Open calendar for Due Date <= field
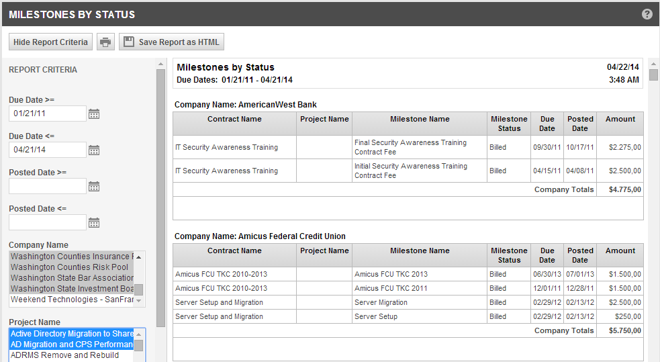 click(x=94, y=150)
